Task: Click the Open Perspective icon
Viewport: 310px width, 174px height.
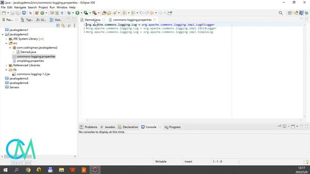Action: [290, 13]
